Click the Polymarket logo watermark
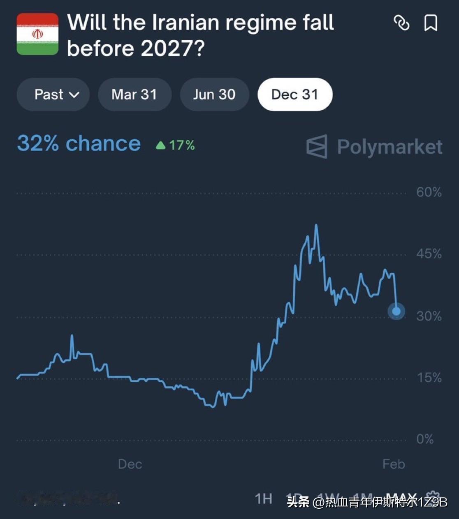Viewport: 459px width, 519px height. click(375, 147)
